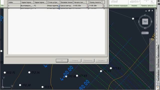Edit the 0+00.00м start station cell
This screenshot has width=160, height=90.
80,6
